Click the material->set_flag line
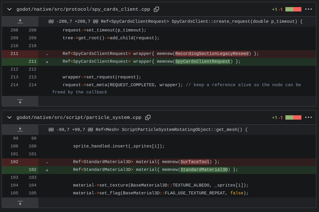Image resolution: width=319 pixels, height=212 pixels. [161, 193]
